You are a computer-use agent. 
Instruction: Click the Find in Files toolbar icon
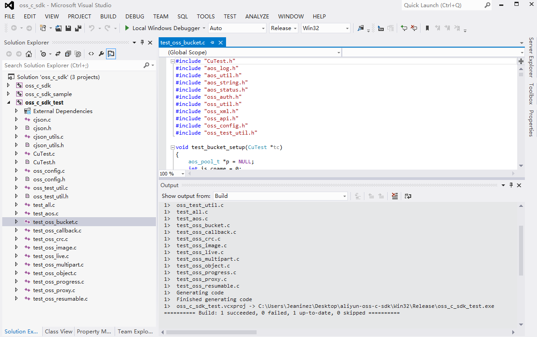(360, 28)
